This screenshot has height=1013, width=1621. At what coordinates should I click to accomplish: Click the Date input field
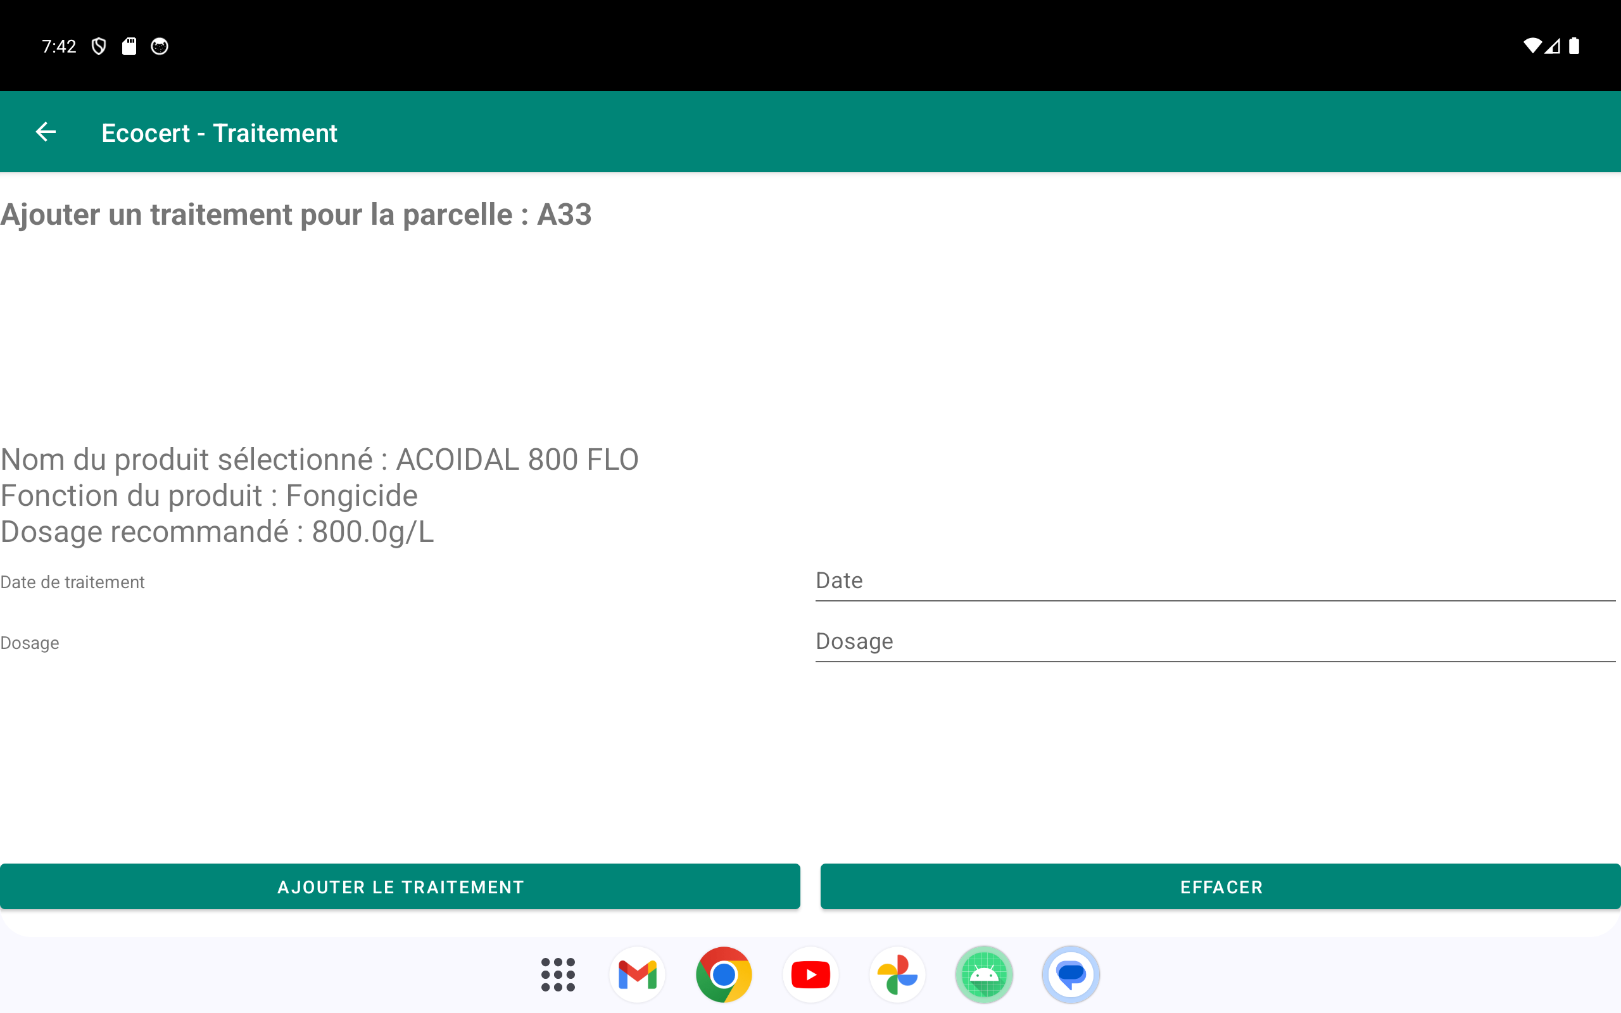(x=1214, y=581)
